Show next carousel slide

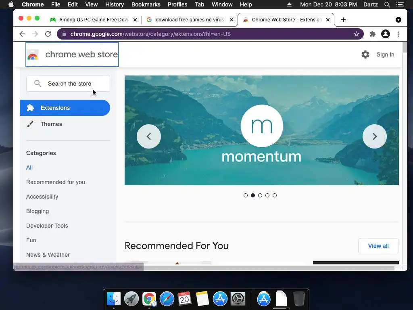coord(375,136)
